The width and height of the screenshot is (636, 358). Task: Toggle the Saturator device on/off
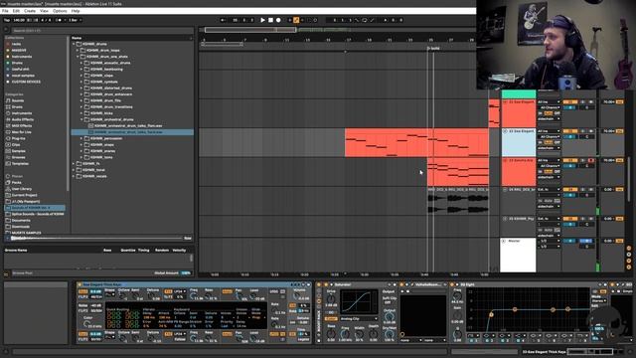point(325,285)
